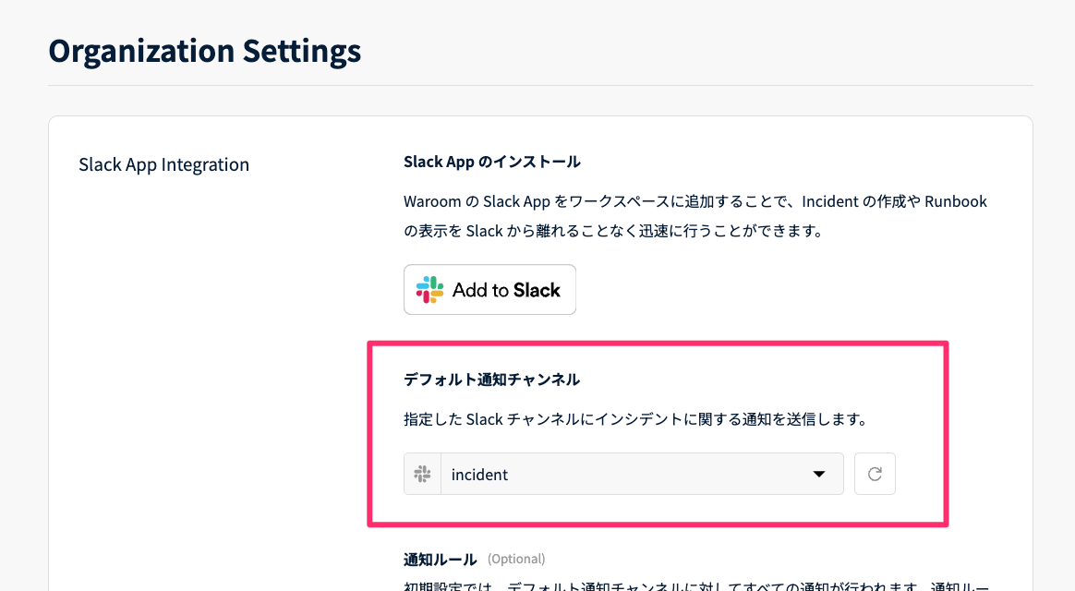The height and width of the screenshot is (591, 1075).
Task: Click the bold Slack word in the button
Action: (x=537, y=290)
